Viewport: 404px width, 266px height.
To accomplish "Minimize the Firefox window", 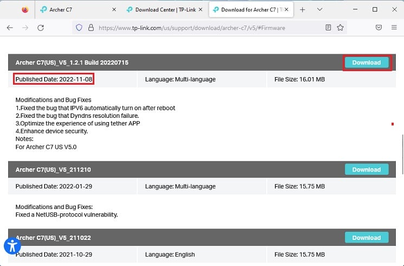I will (355, 10).
